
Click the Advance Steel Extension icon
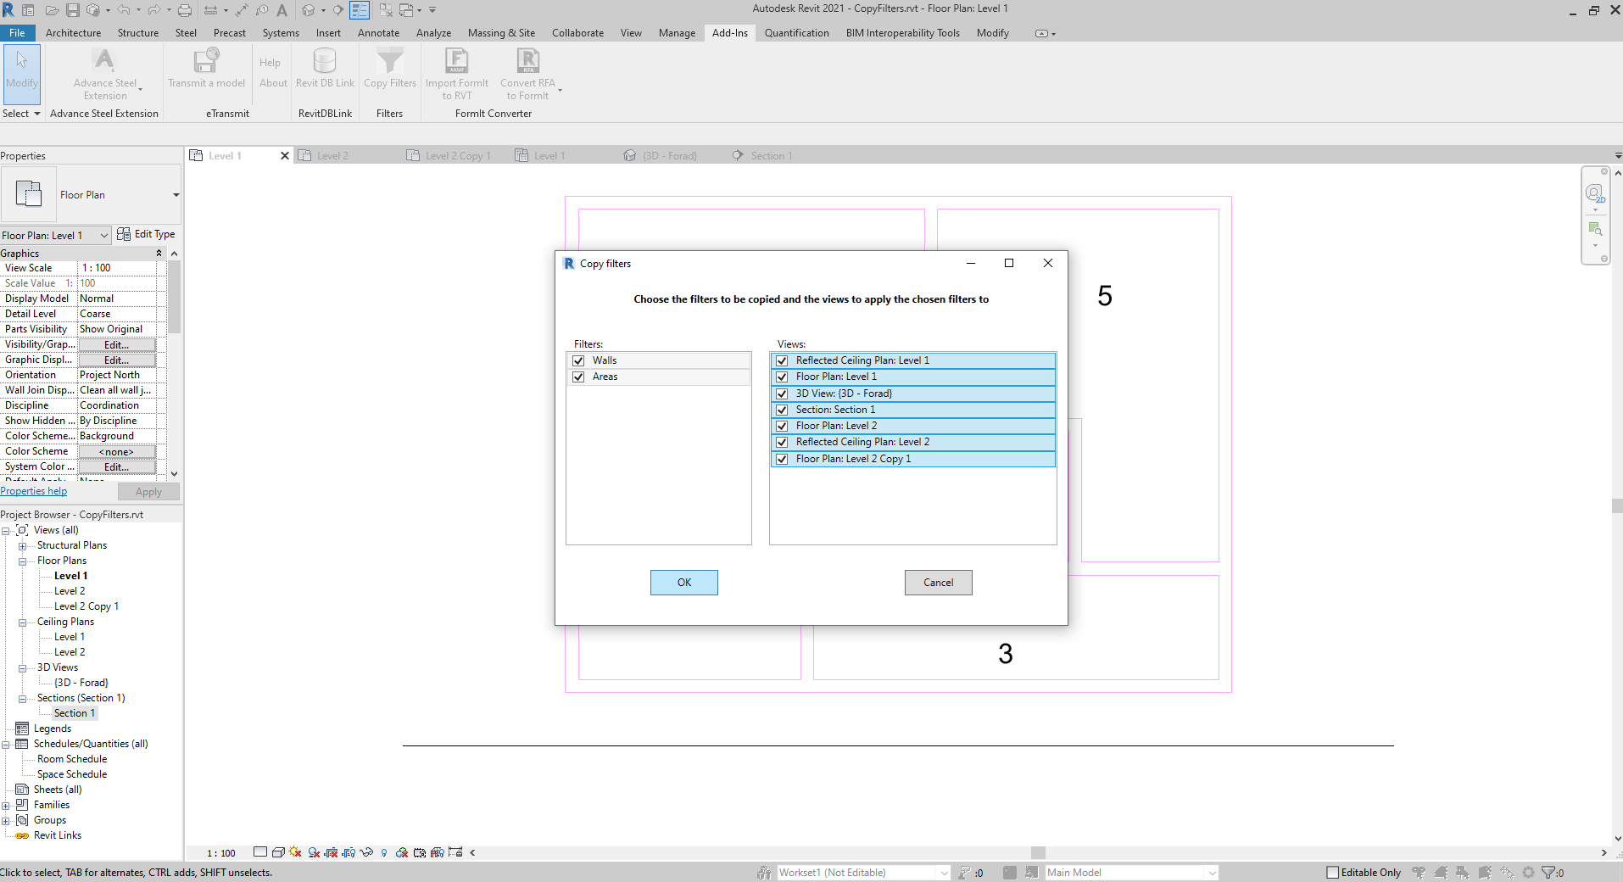point(104,60)
